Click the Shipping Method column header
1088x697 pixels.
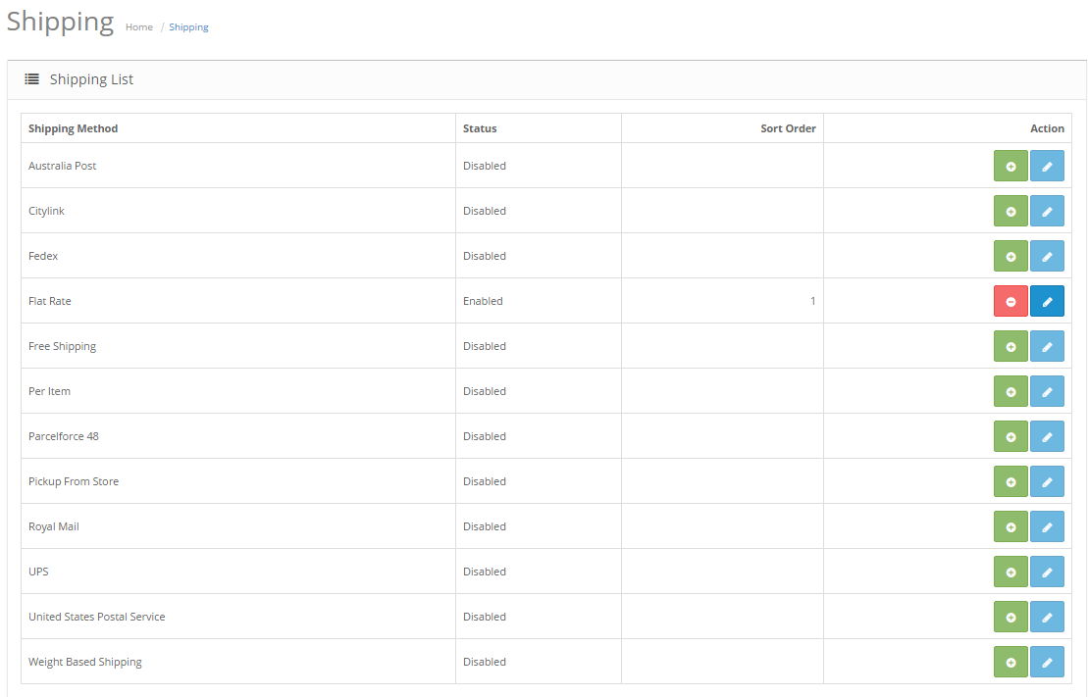point(73,128)
